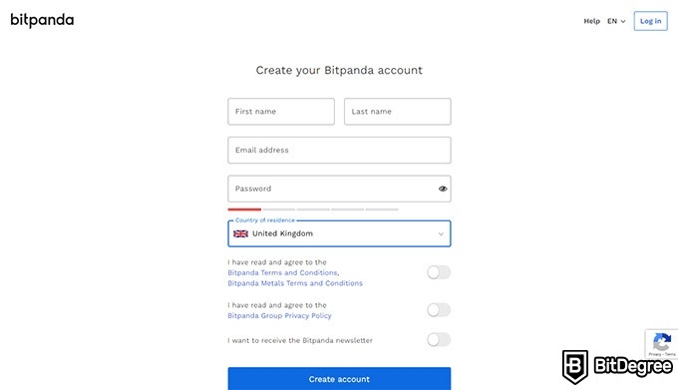The width and height of the screenshot is (678, 390).
Task: Click the password strength indicator bar
Action: click(313, 209)
